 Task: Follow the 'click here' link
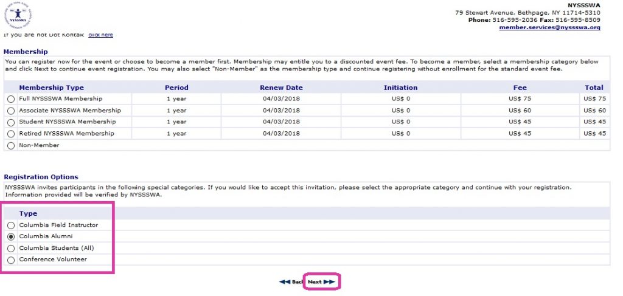100,35
